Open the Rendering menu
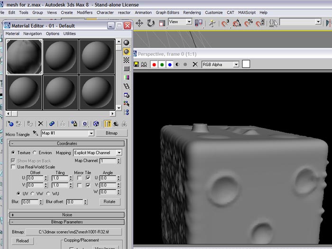Viewport: 332px width, 249px height. (x=192, y=12)
